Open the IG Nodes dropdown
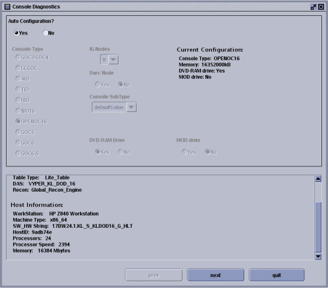328x288 pixels. 113,60
